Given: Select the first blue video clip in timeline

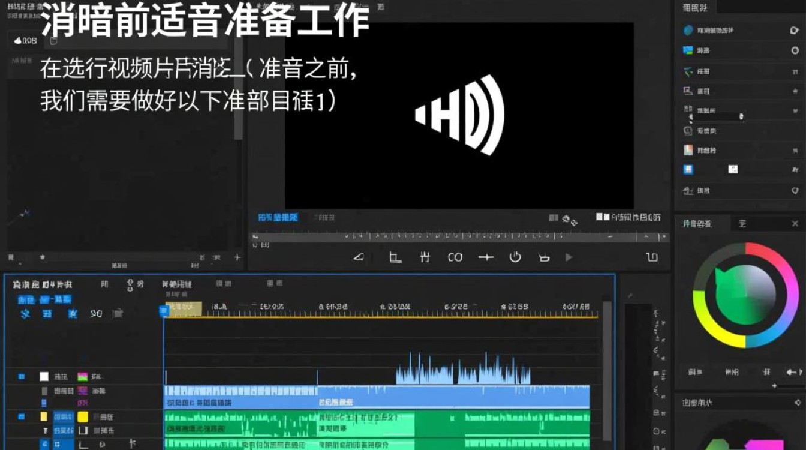Looking at the screenshot, I should coord(240,397).
